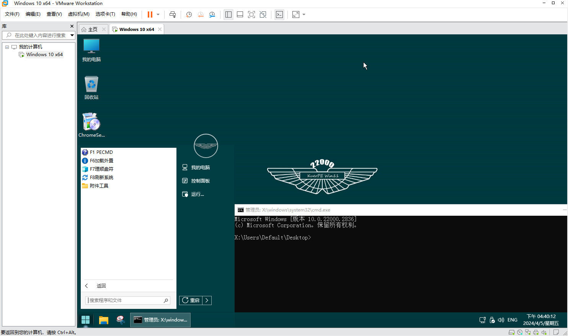Open snapshot manager with the wrench clock icon
This screenshot has height=336, width=568.
[x=212, y=15]
